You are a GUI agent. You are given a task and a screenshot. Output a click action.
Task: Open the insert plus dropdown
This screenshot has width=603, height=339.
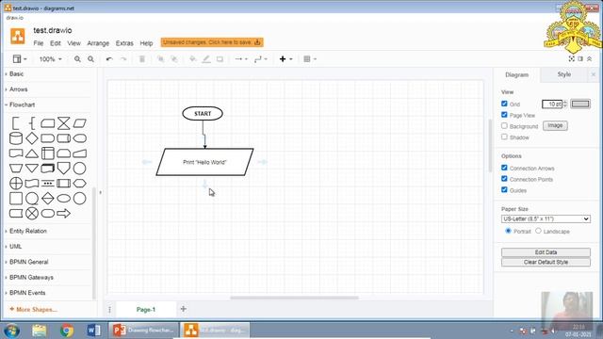(x=285, y=59)
